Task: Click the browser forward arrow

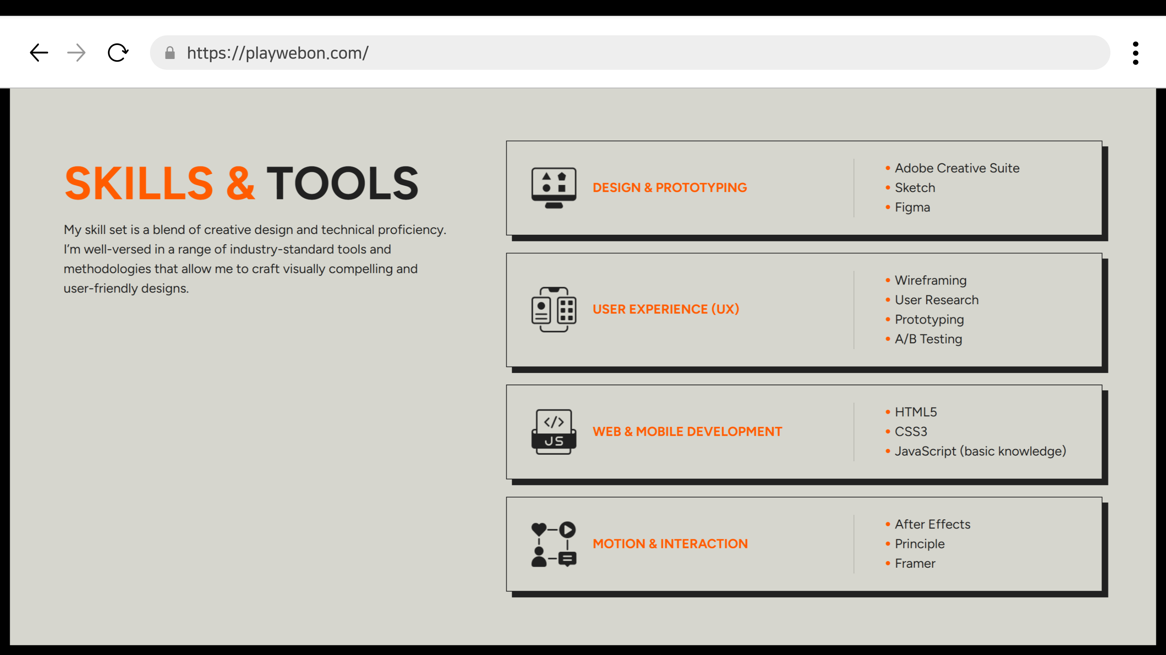Action: 76,53
